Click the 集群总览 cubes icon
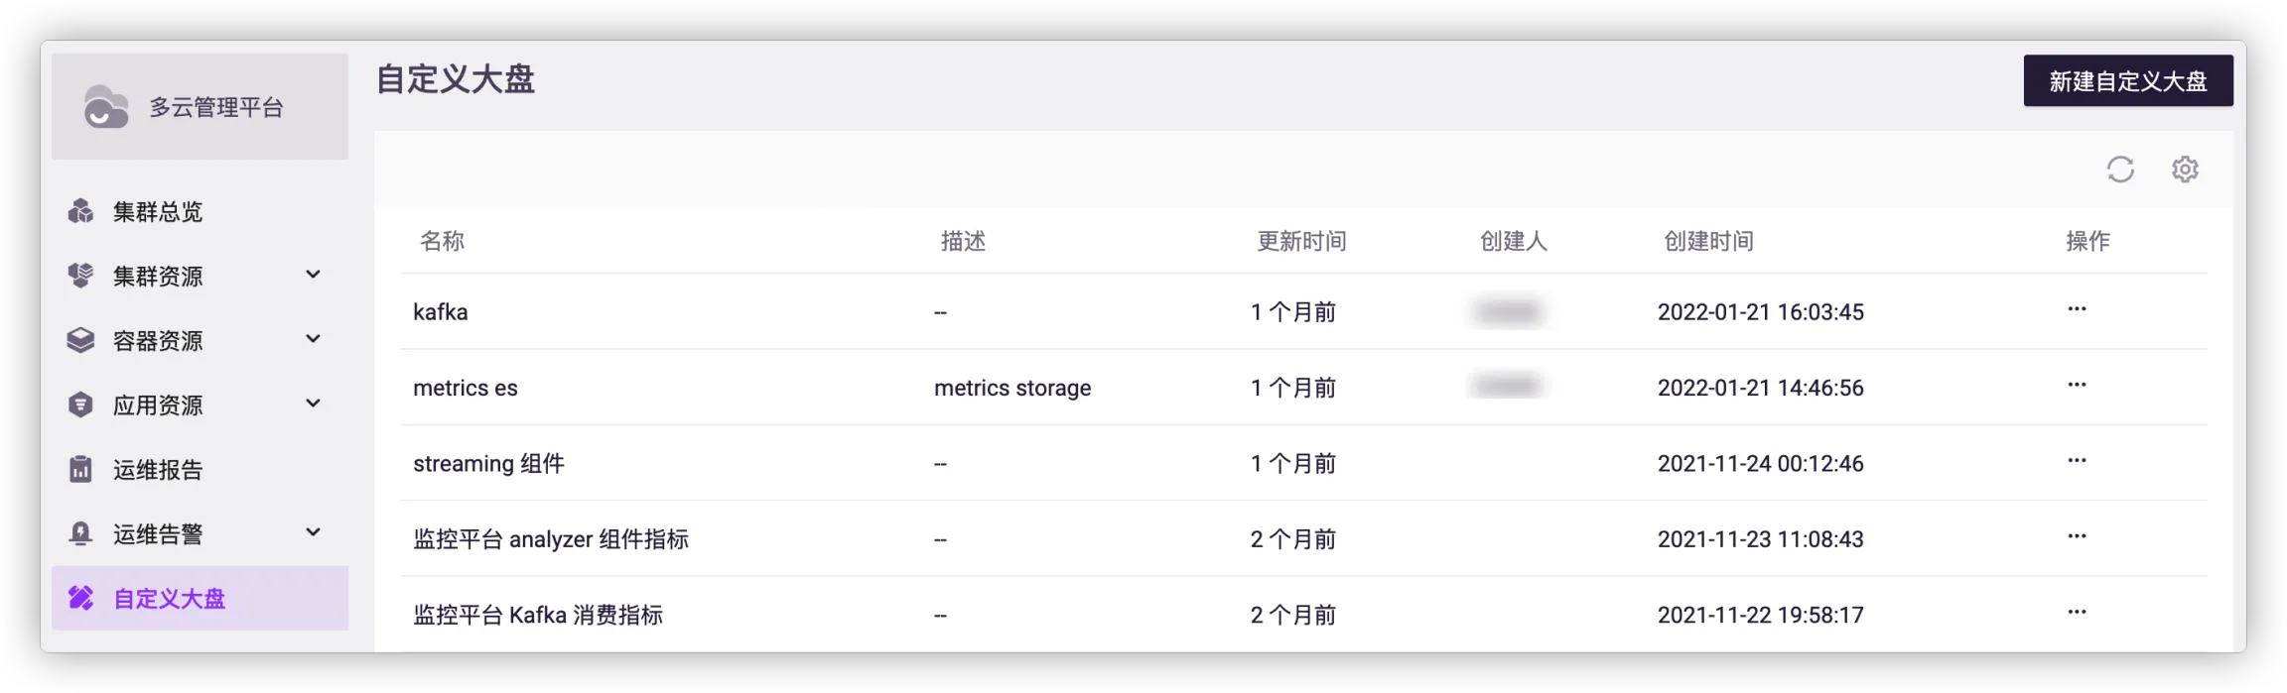 point(80,211)
